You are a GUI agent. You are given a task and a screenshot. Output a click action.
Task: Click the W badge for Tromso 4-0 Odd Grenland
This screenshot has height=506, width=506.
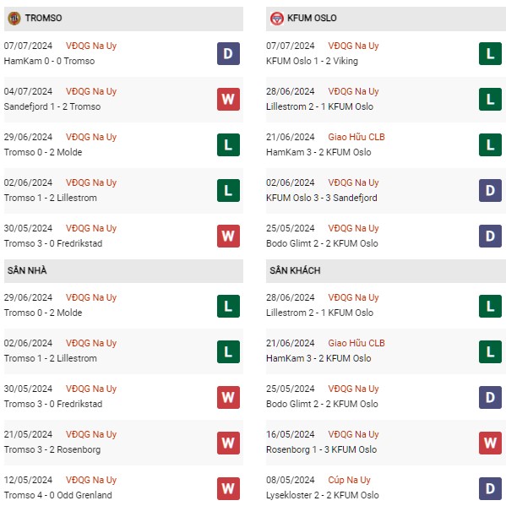coord(228,488)
